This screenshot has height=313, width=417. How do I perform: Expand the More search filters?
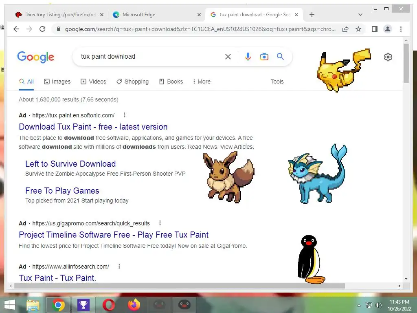click(x=202, y=82)
